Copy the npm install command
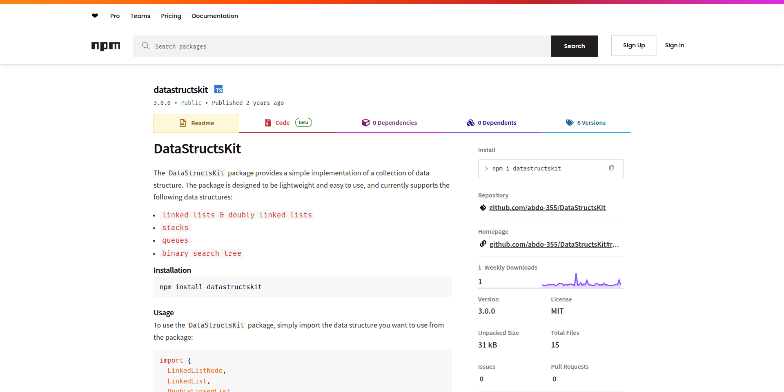This screenshot has width=784, height=392. point(611,168)
